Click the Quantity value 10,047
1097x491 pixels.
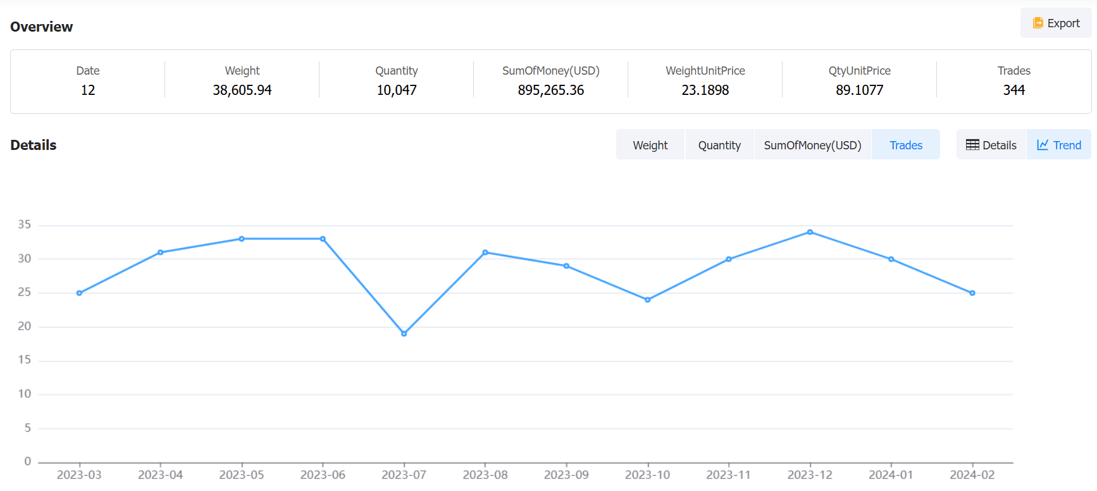[x=397, y=90]
